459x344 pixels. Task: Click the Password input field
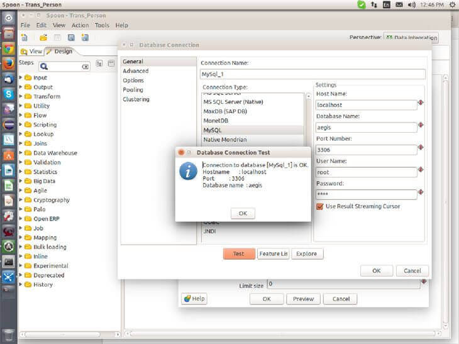(366, 194)
